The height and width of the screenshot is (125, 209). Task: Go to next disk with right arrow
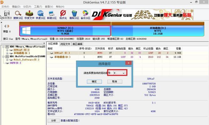coord(8,26)
